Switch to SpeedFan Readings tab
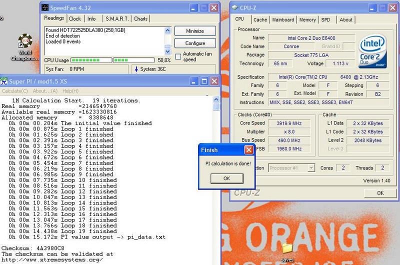Screen dimensions: 400x265 coord(54,18)
